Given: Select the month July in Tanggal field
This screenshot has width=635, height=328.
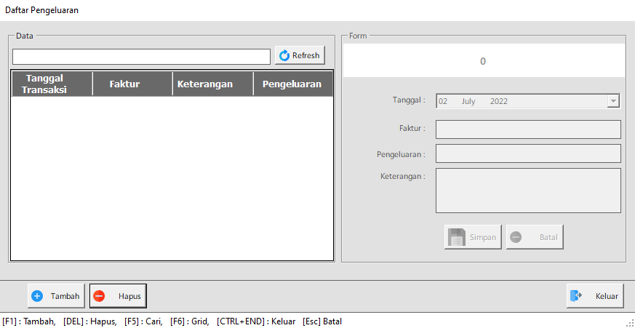Looking at the screenshot, I should [468, 102].
